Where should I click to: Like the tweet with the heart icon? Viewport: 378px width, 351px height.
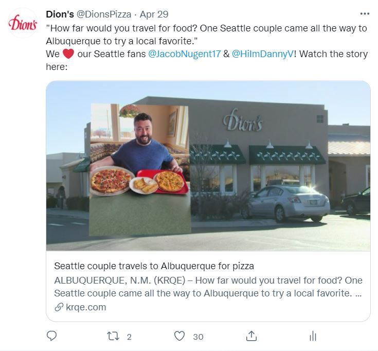coord(179,336)
